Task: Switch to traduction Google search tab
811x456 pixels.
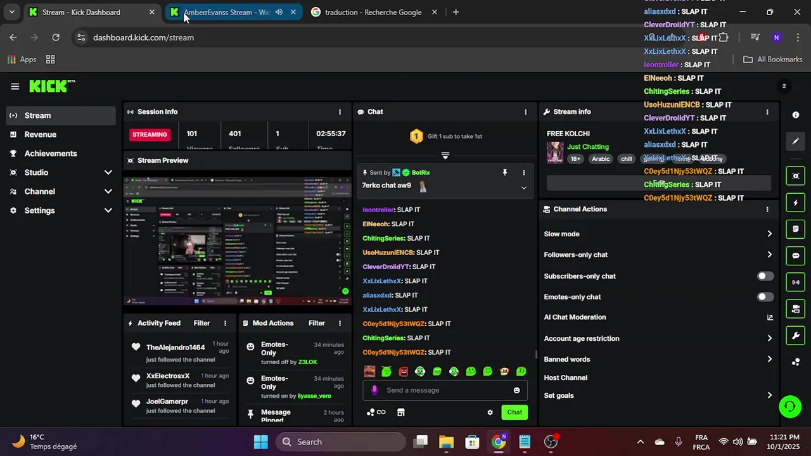Action: click(374, 12)
